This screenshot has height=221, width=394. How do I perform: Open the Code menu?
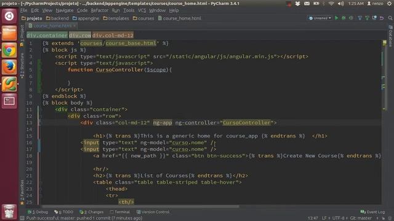pyautogui.click(x=82, y=10)
